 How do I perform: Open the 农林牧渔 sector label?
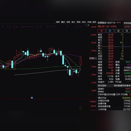(127, 23)
